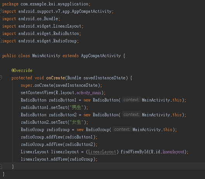
Task: Select the 'android.widget.RadioButton' import
Action: coord(49,33)
